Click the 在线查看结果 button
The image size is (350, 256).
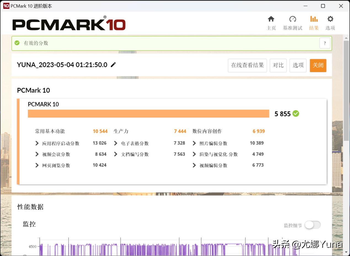[247, 65]
